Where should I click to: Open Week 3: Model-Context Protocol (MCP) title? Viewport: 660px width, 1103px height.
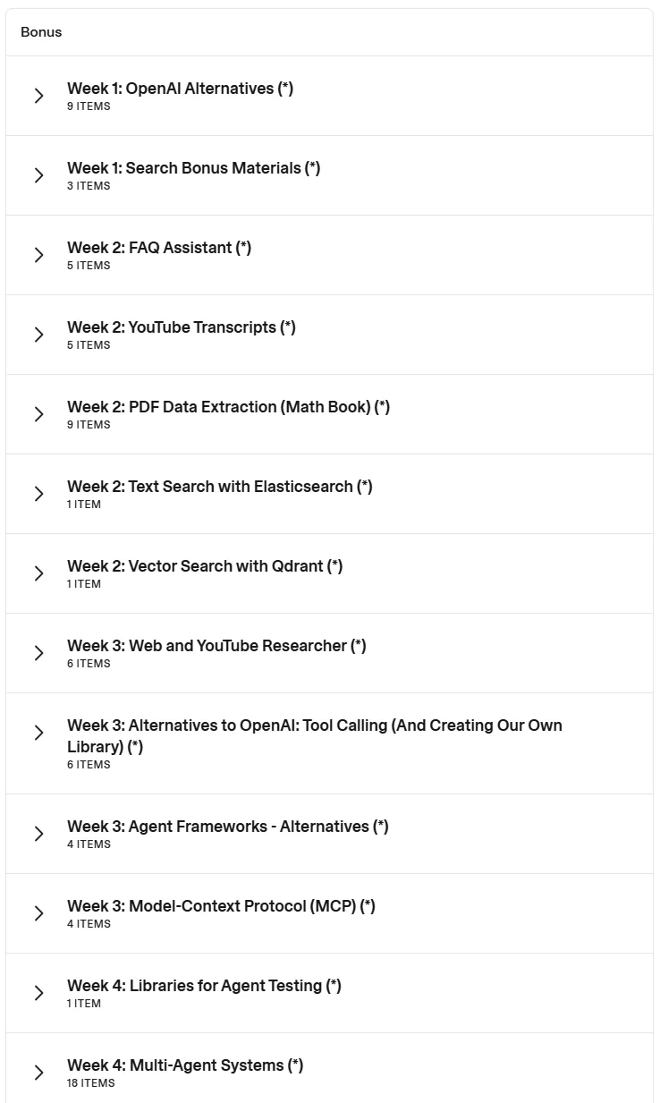pos(221,906)
